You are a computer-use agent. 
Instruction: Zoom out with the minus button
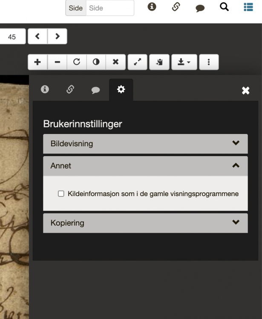point(57,62)
